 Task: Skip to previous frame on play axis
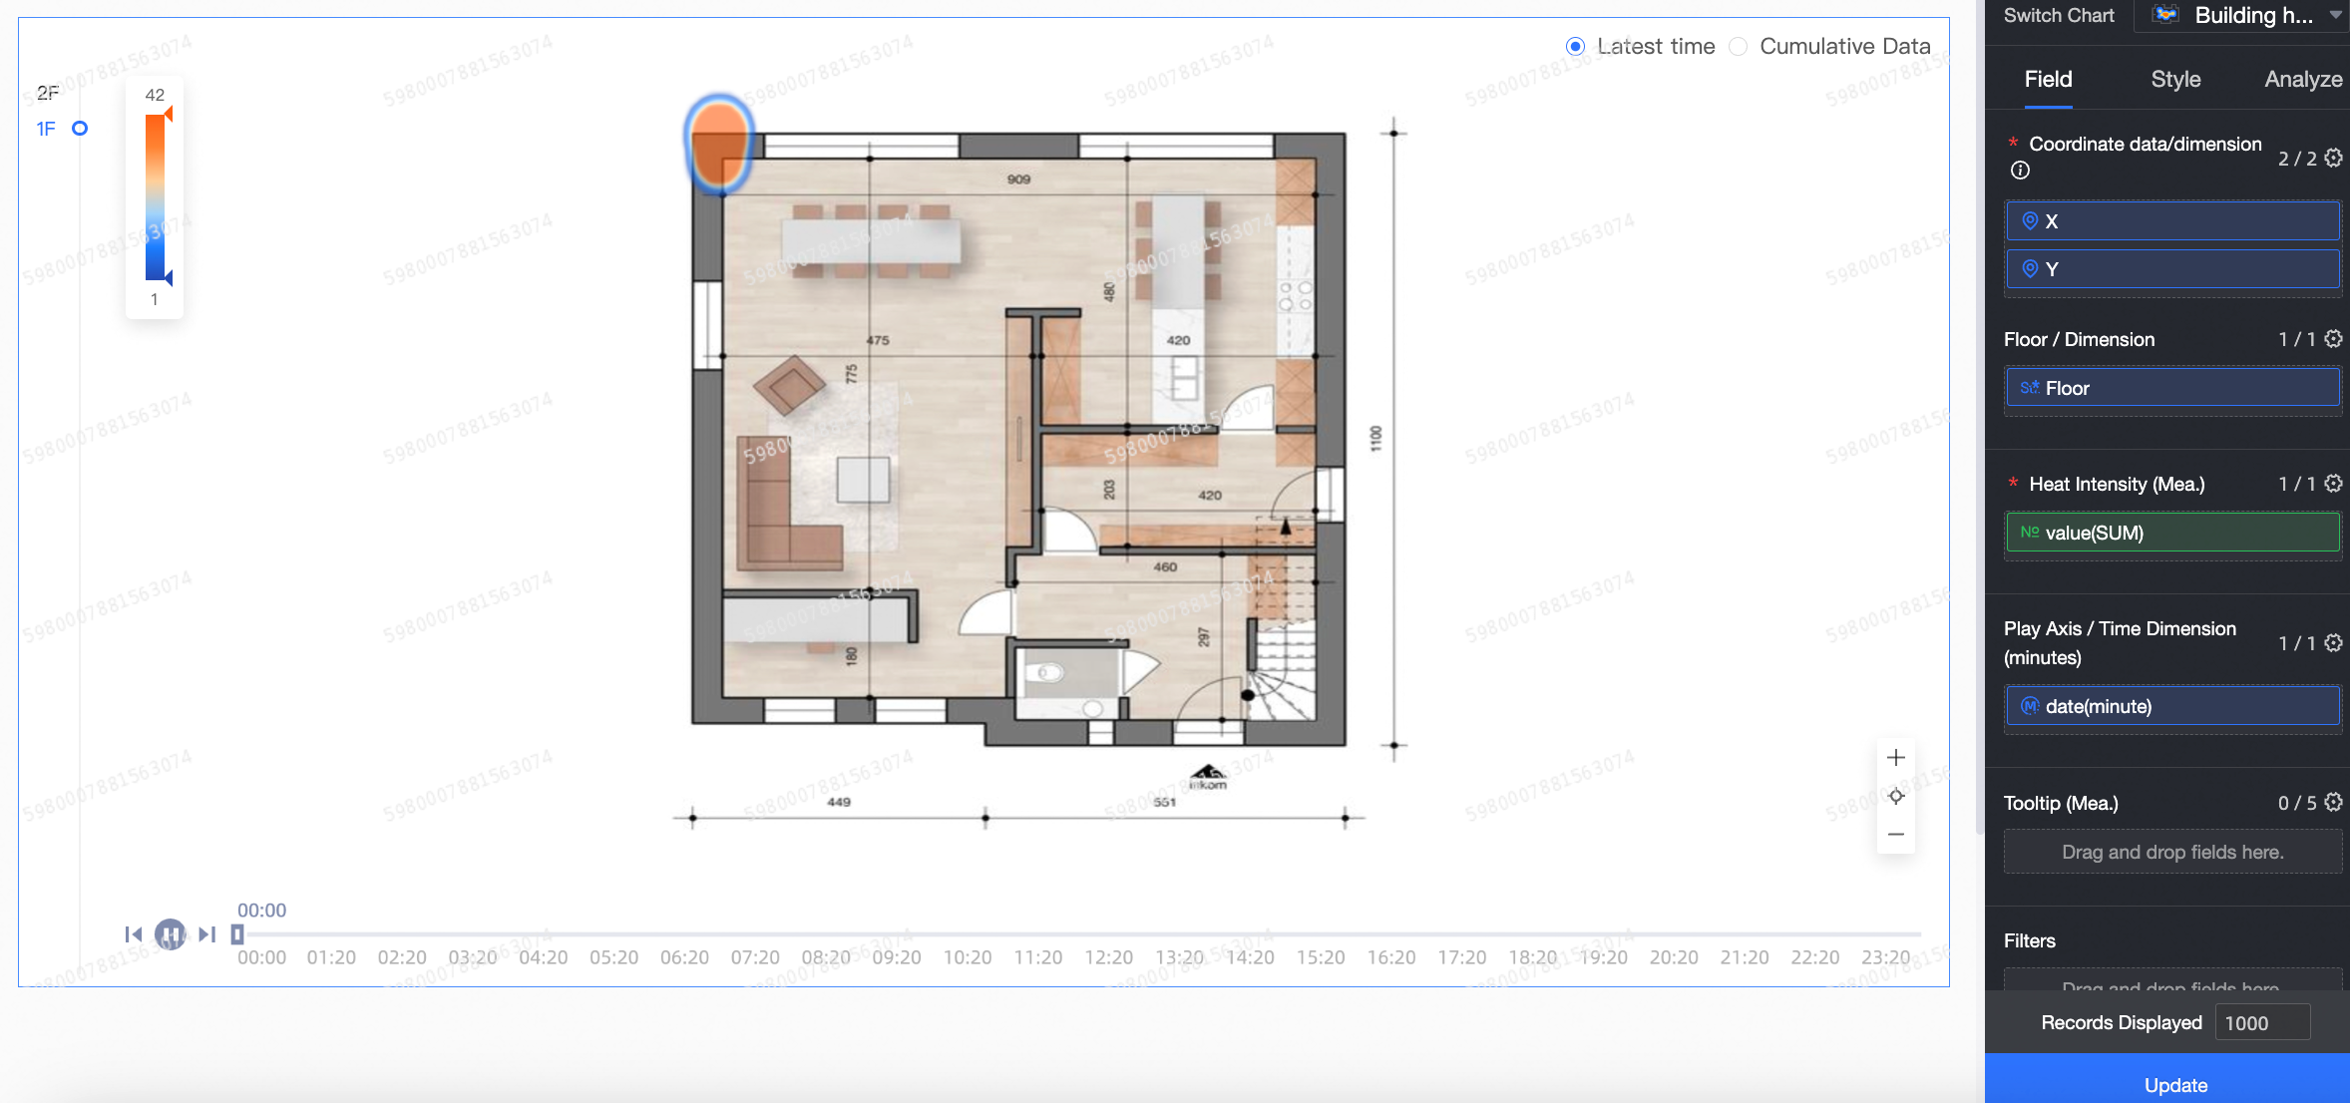pyautogui.click(x=133, y=934)
